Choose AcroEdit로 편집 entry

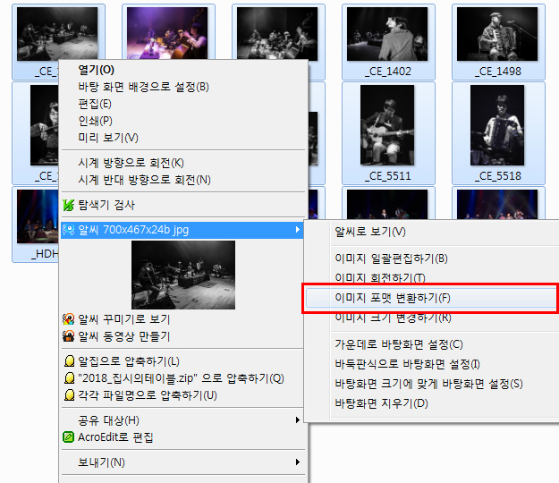tap(115, 437)
